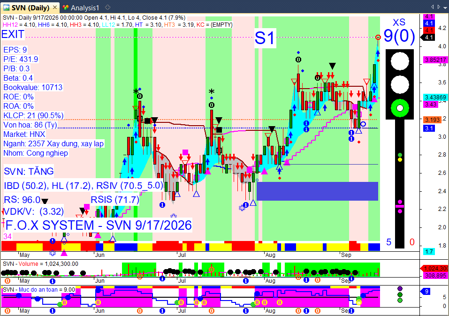
Task: Click the "SVN - Muc do an toan = 9.00" pane title
Action: pyautogui.click(x=39, y=290)
